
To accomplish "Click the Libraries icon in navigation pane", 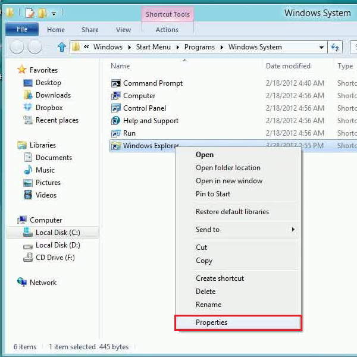I will click(x=22, y=145).
